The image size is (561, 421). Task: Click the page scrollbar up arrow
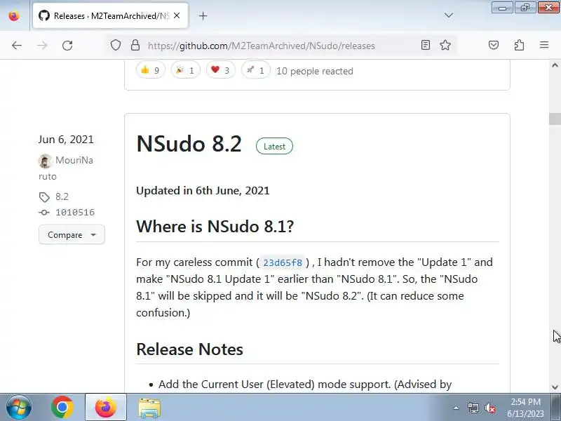(555, 65)
